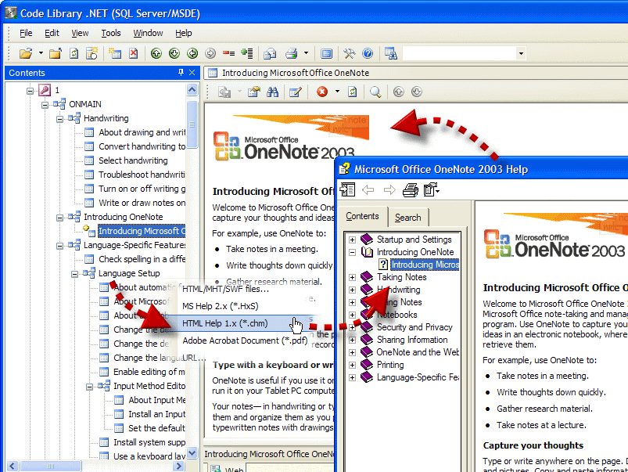Switch to Contents tab in OneNote Help
Screen dimensions: 628x472
(362, 216)
